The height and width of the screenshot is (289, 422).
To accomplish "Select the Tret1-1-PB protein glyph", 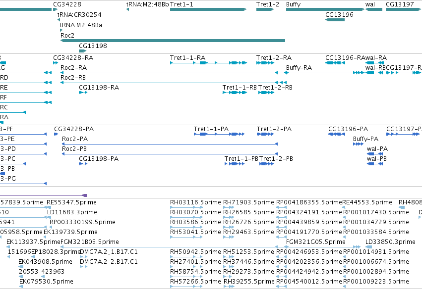I will click(235, 164).
